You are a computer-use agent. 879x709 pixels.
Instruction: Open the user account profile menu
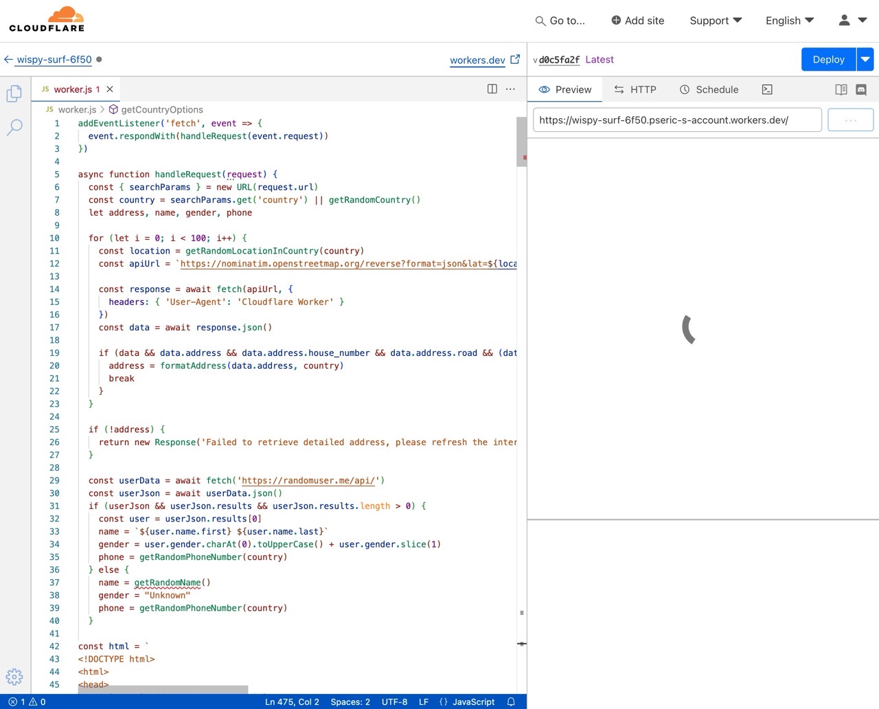point(852,21)
